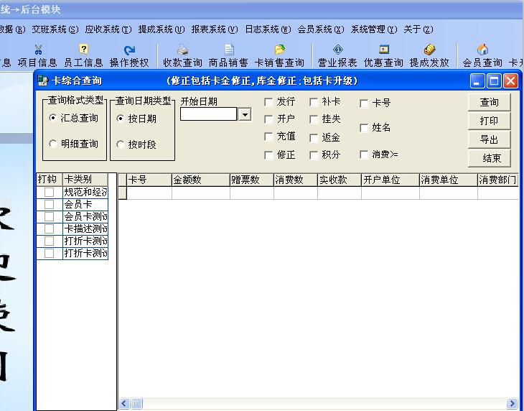The height and width of the screenshot is (411, 524).
Task: Click horizontal scrollbar thumb
Action: click(x=136, y=404)
